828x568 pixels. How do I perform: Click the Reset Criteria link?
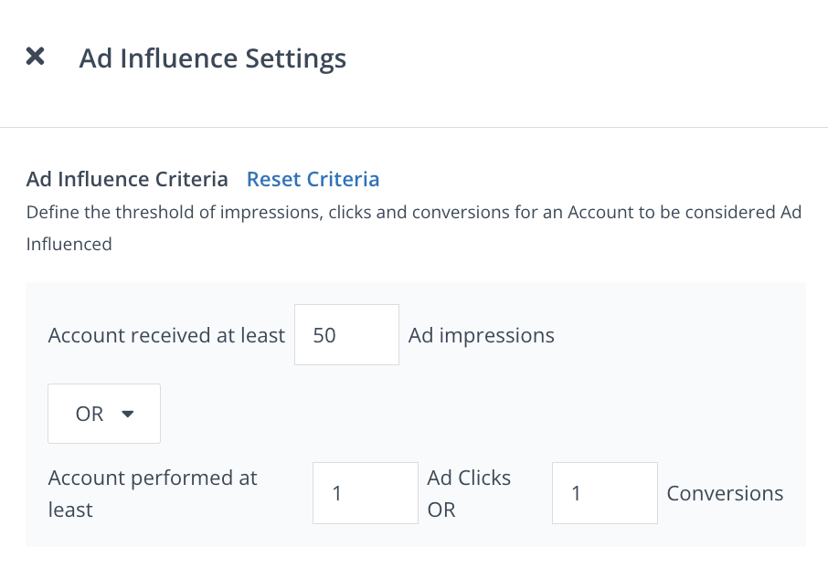pos(313,179)
